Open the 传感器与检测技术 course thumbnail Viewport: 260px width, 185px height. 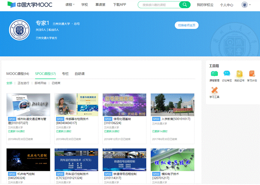coord(76,105)
